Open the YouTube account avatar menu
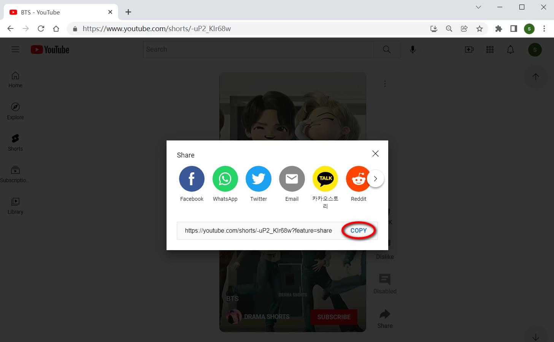This screenshot has height=342, width=554. pos(535,50)
